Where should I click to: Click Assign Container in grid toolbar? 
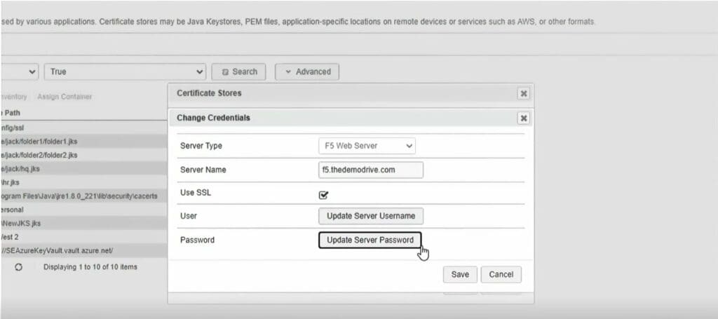click(65, 97)
